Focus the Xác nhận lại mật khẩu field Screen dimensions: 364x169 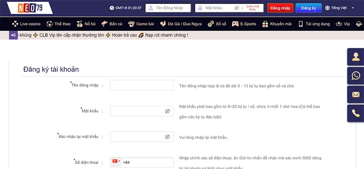tap(142, 137)
